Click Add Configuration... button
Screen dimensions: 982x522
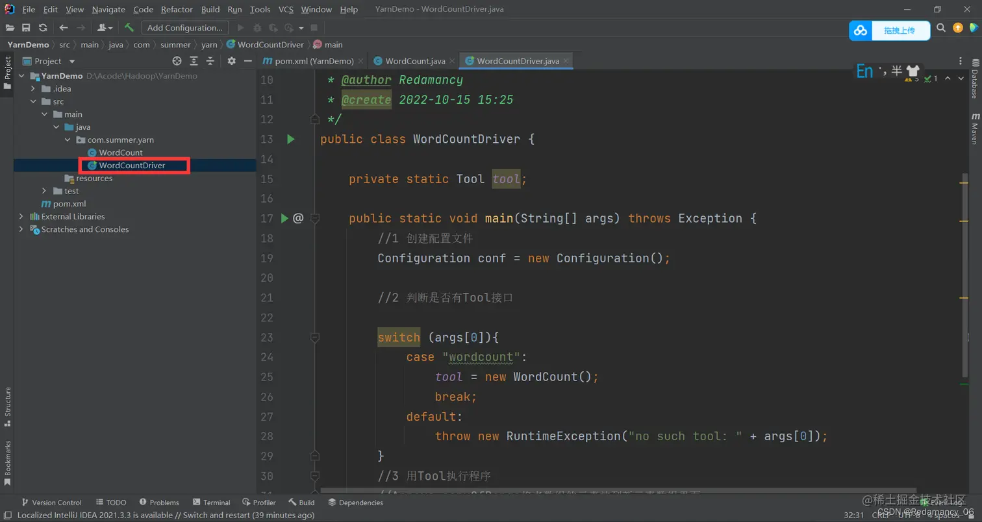184,28
